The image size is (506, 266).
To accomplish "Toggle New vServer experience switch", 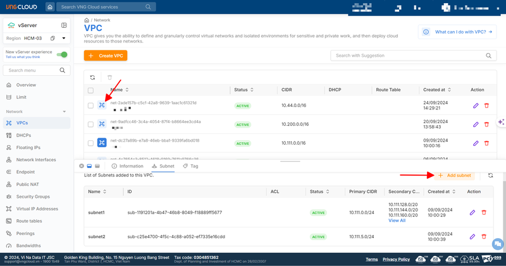I will [62, 55].
